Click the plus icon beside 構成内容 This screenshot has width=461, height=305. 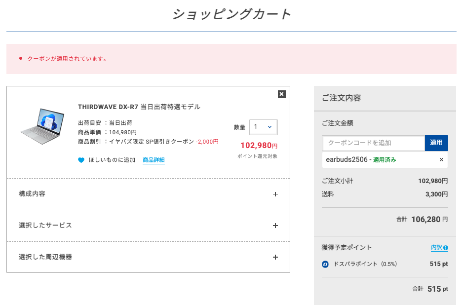[x=275, y=194]
